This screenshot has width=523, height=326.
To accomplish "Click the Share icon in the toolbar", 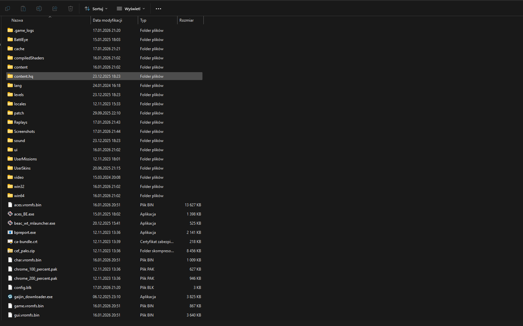I will (x=55, y=9).
